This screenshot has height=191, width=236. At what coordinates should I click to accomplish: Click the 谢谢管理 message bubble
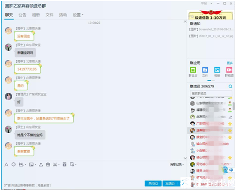point(24,151)
